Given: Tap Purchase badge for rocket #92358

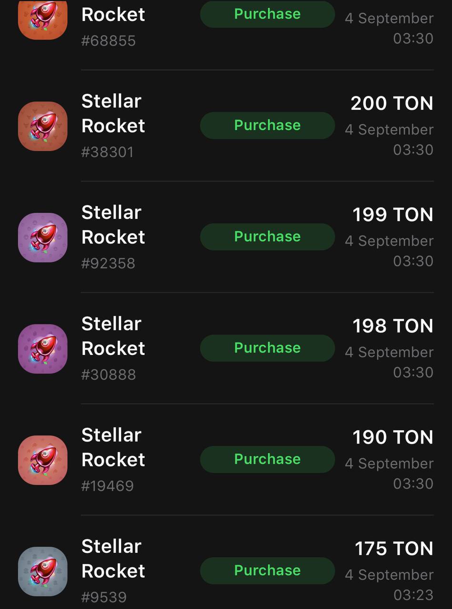Looking at the screenshot, I should tap(267, 237).
